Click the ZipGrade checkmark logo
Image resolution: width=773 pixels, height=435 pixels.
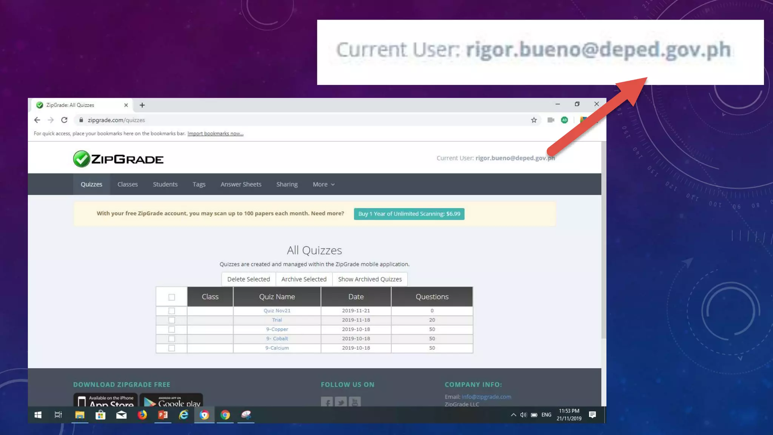[82, 159]
